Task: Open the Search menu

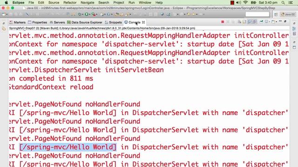Action: click(x=104, y=2)
